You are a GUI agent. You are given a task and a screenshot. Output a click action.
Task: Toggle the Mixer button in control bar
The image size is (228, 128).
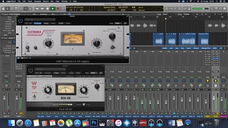[26, 9]
